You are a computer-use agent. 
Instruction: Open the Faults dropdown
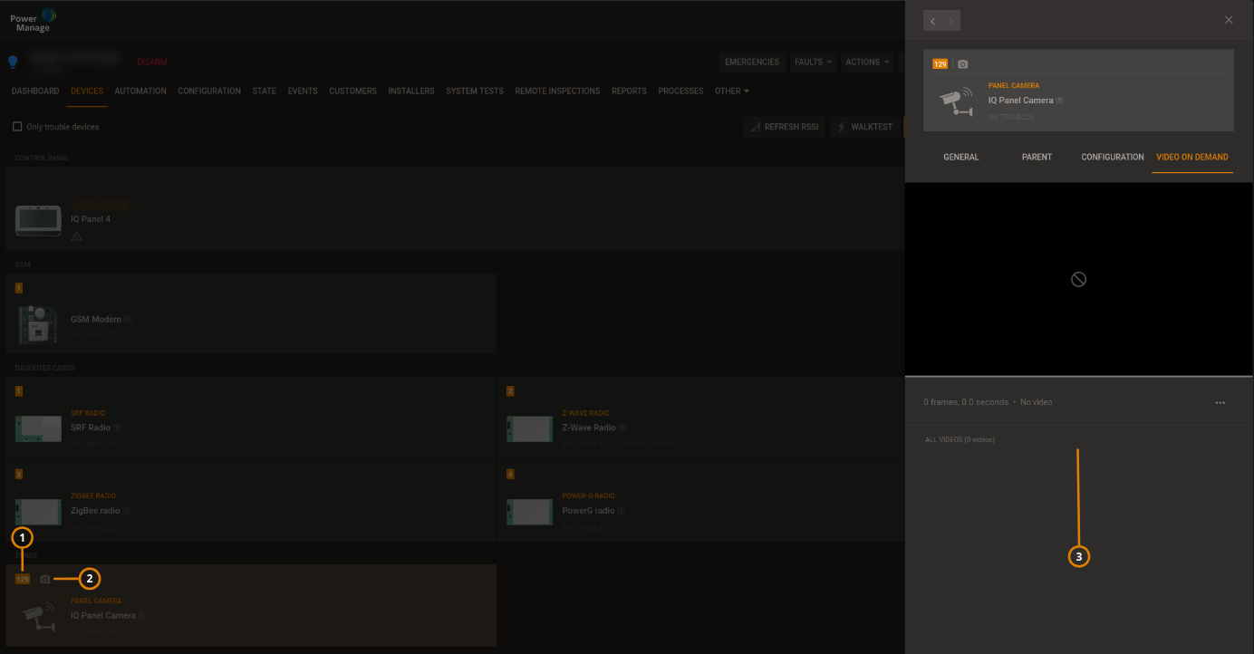813,63
